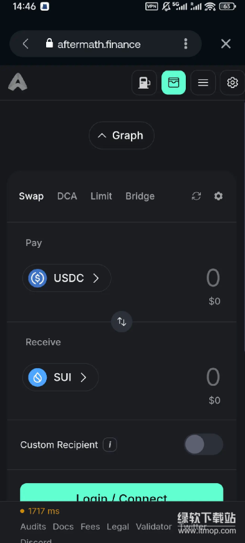Open the SUI token selector

coord(60,377)
